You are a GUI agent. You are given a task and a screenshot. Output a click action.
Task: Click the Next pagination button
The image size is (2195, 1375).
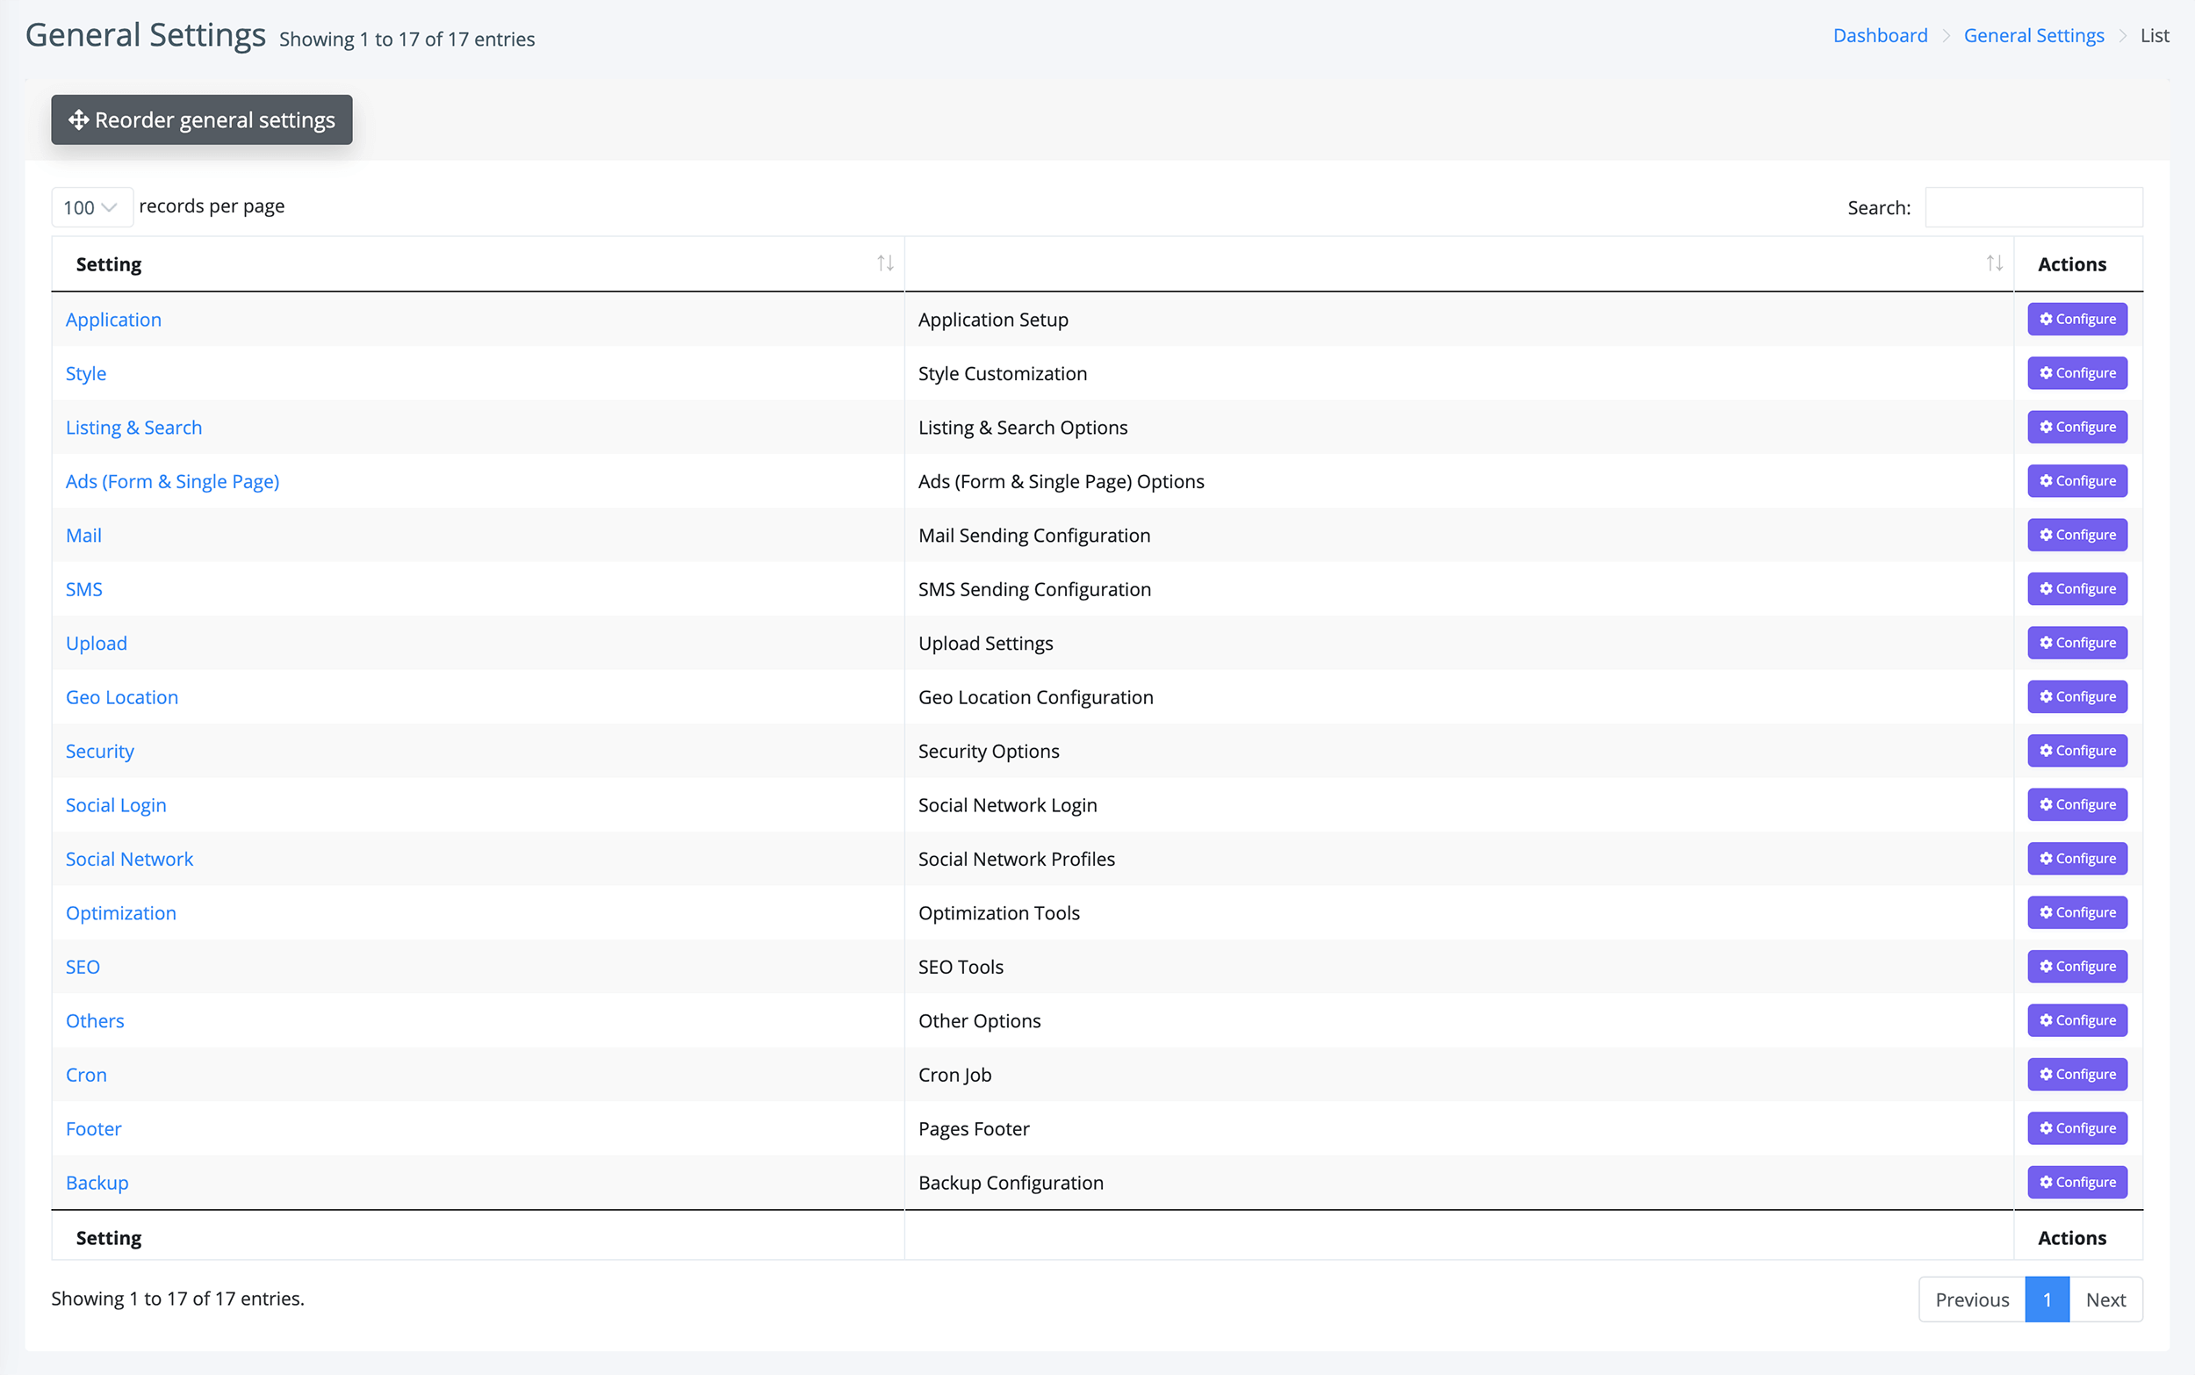coord(2105,1299)
